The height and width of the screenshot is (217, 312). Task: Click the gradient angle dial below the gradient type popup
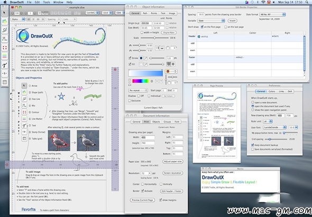[169, 82]
